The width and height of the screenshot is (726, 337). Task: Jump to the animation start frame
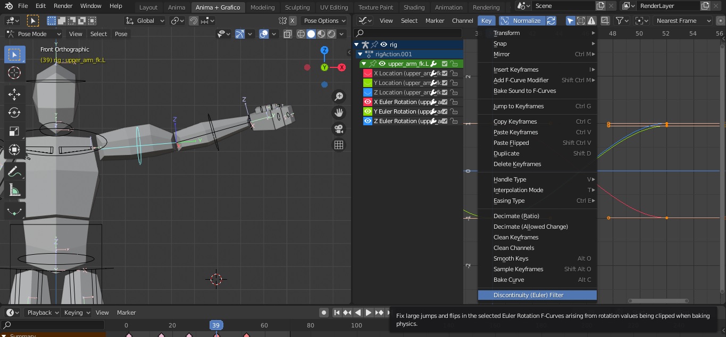click(337, 313)
